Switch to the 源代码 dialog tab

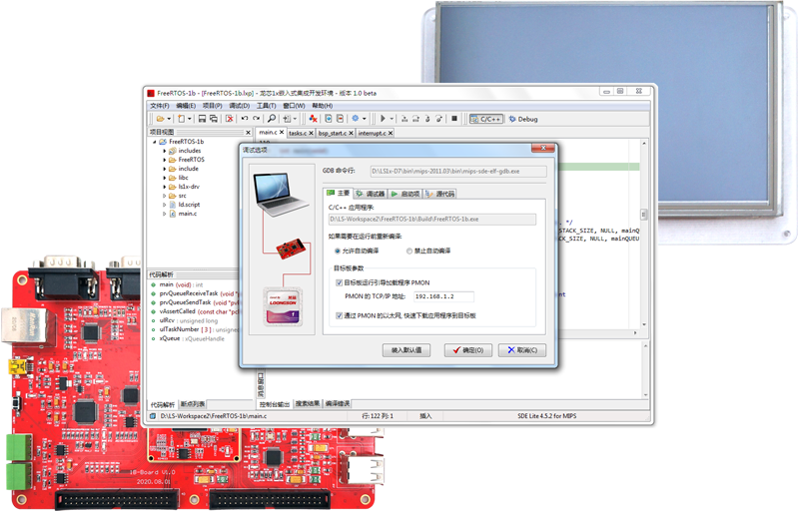[439, 194]
